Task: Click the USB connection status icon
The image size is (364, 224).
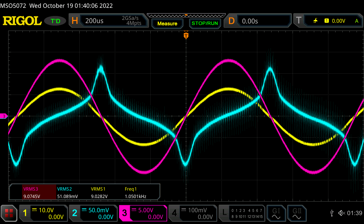Action: point(332,213)
